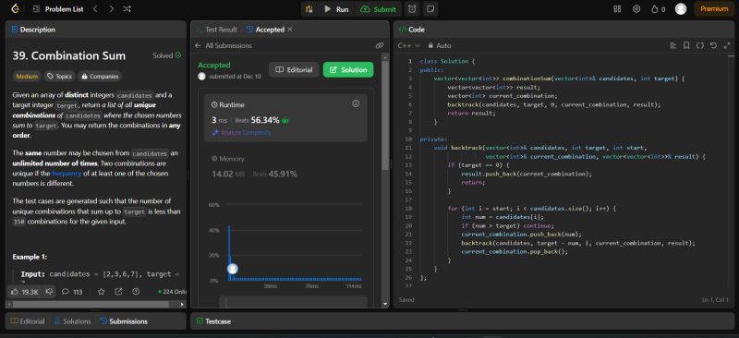
Task: Pick a random problem shuffle icon
Action: [127, 9]
